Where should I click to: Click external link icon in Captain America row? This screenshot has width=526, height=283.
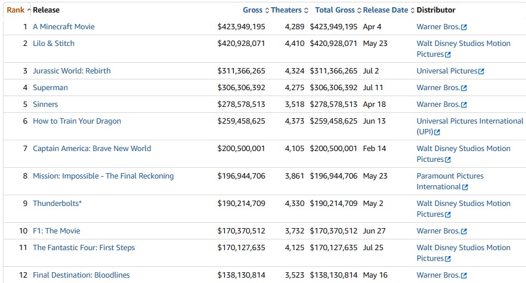coord(448,160)
